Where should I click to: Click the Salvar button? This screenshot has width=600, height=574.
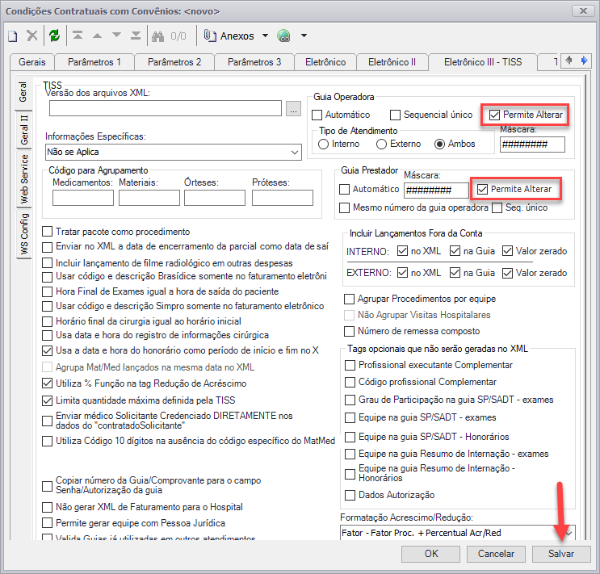click(561, 554)
